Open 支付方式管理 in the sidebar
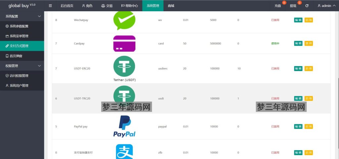Viewport: 339px width, 159px height. [x=22, y=46]
